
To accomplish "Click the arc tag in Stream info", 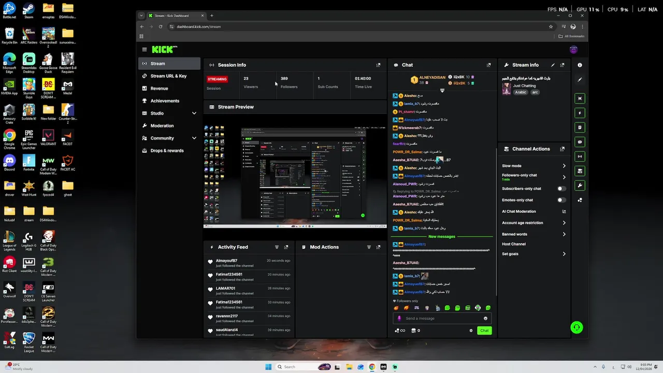I will click(535, 92).
